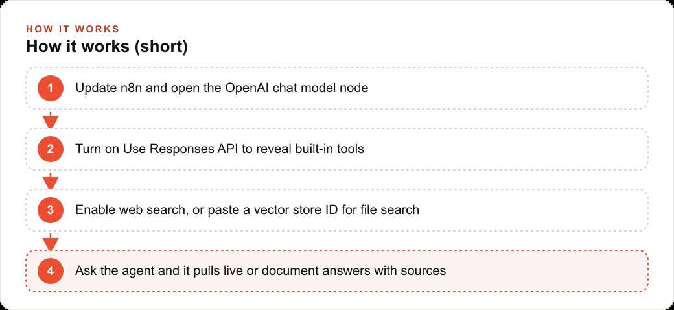This screenshot has width=674, height=310.
Task: Click the 'n8n' word in first step
Action: point(126,88)
